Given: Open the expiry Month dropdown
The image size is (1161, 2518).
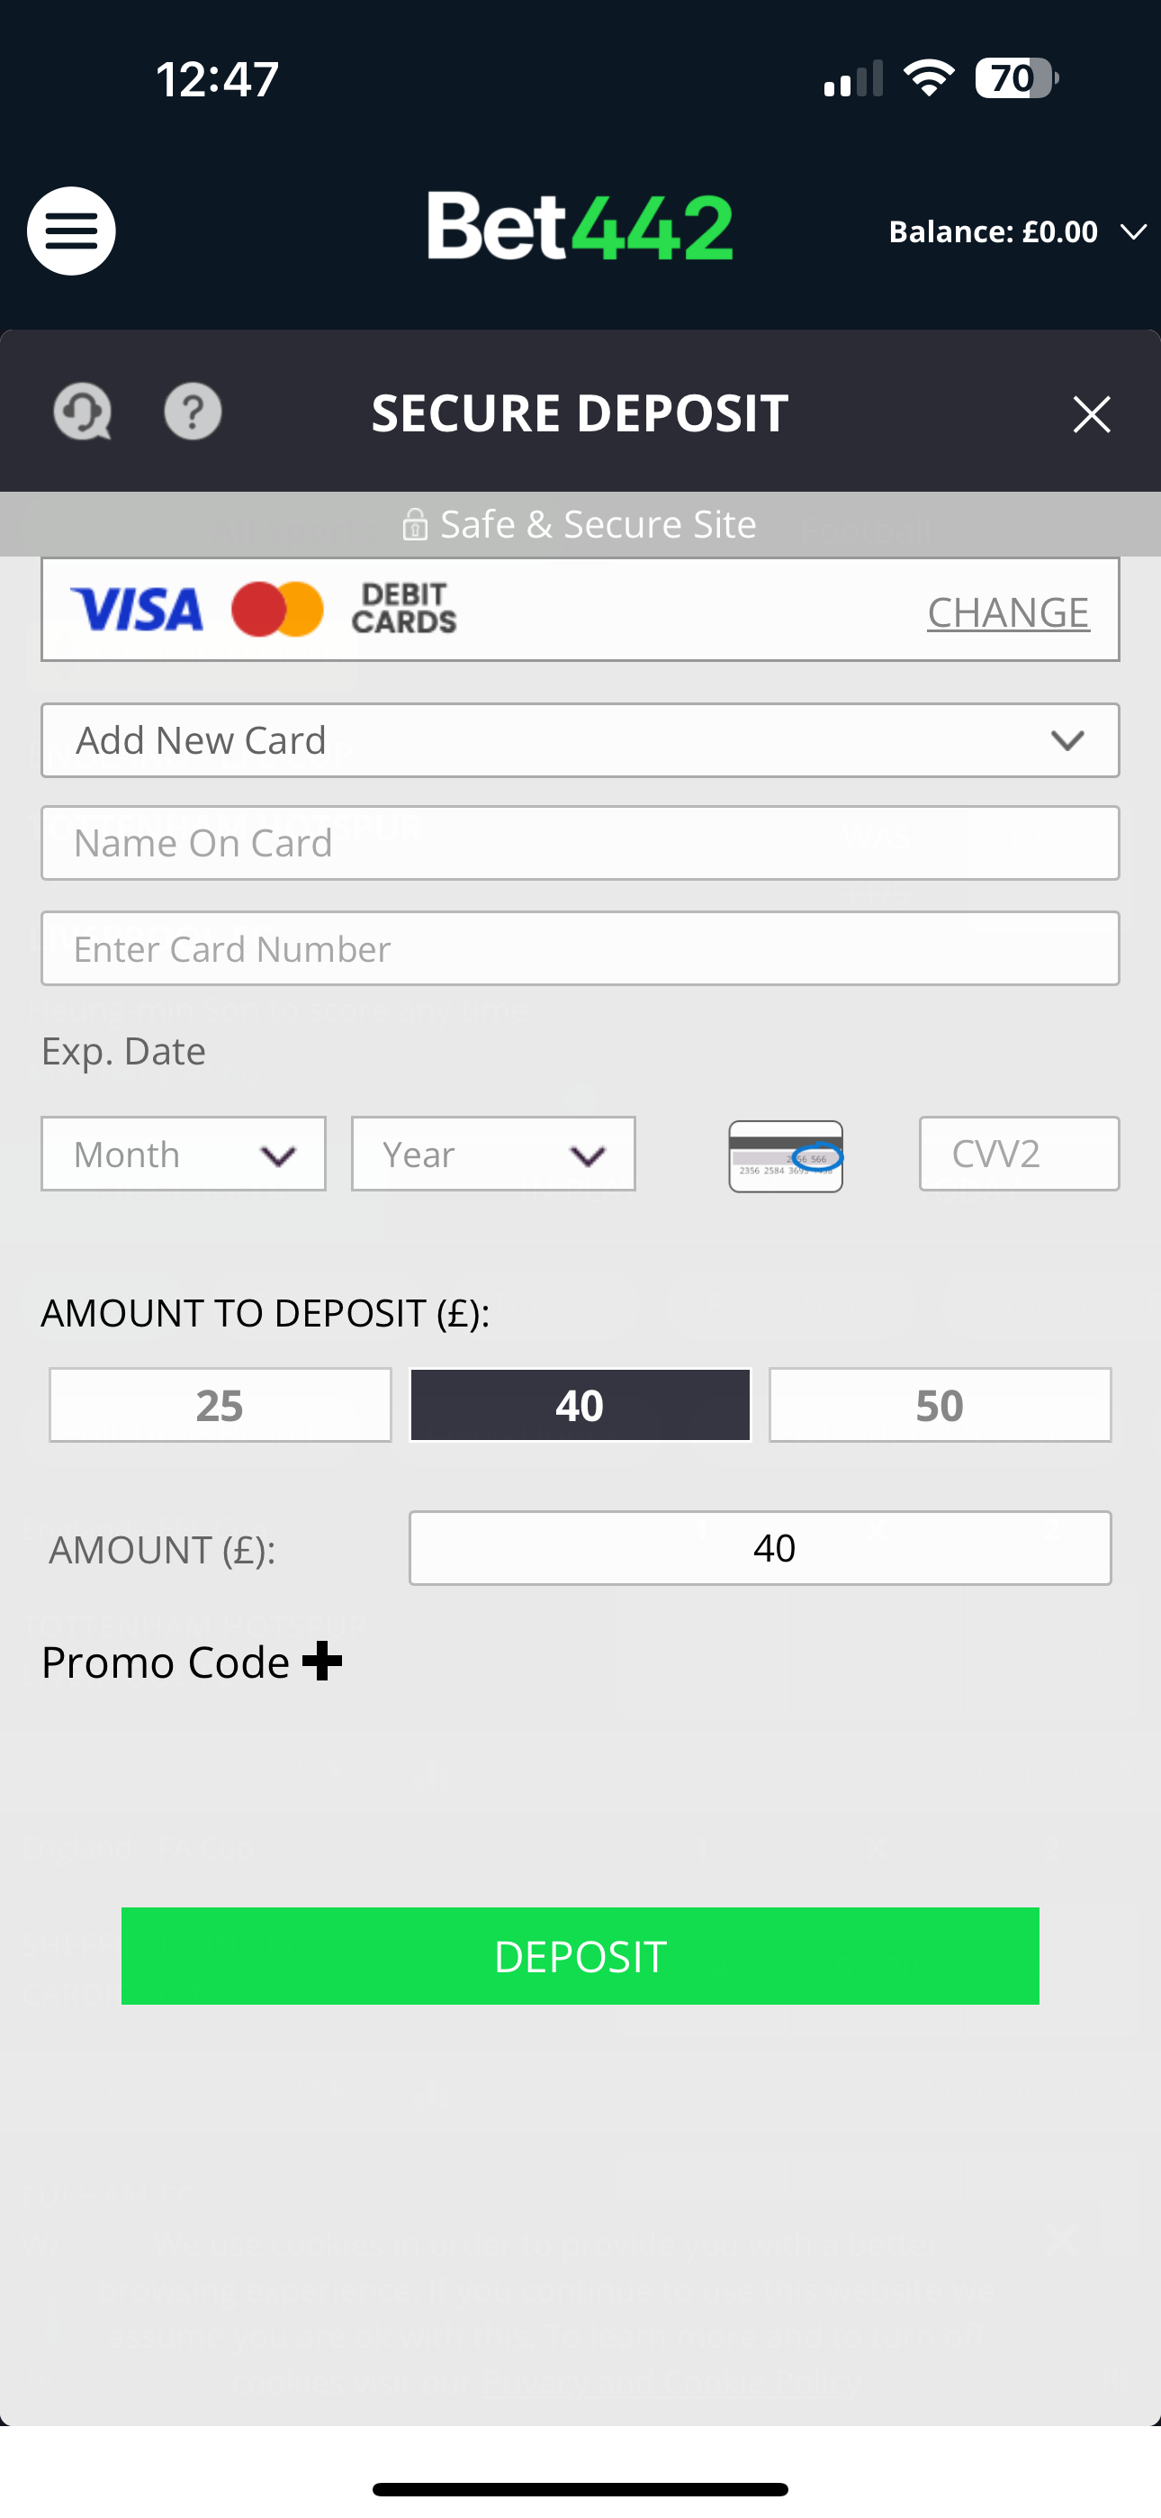Looking at the screenshot, I should [183, 1155].
